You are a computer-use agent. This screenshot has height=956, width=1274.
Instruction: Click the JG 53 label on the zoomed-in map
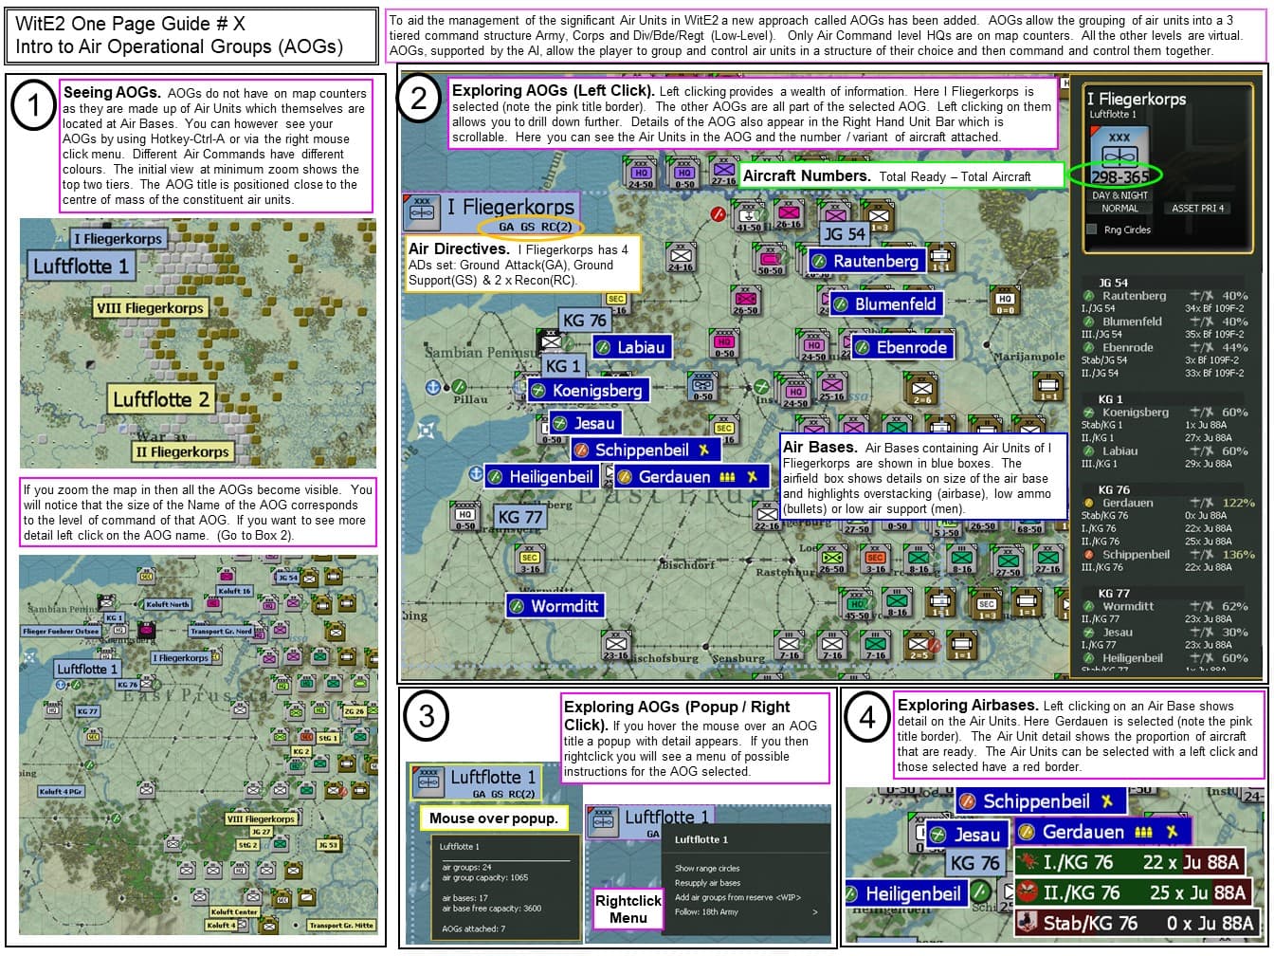[329, 844]
